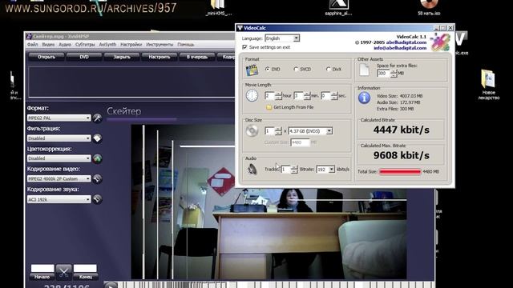This screenshot has width=513, height=288.
Task: Open the .iso disc image desktop icon
Action: 429,8
